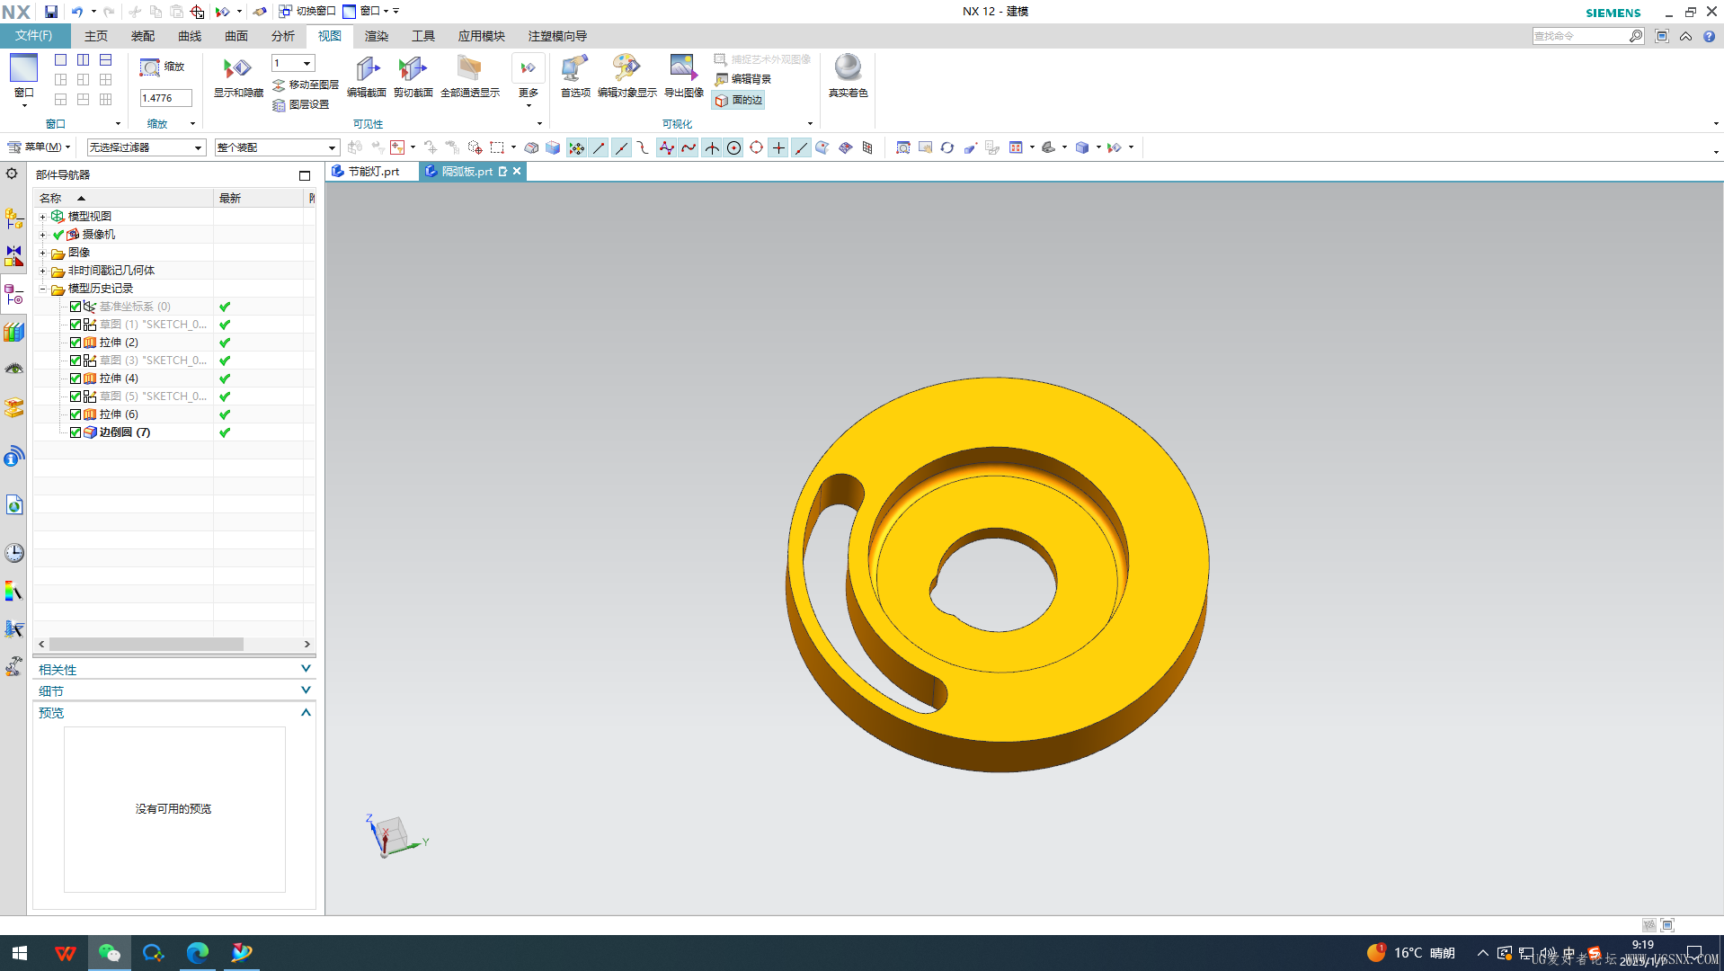
Task: Click the resource bar settings gear
Action: click(x=12, y=174)
